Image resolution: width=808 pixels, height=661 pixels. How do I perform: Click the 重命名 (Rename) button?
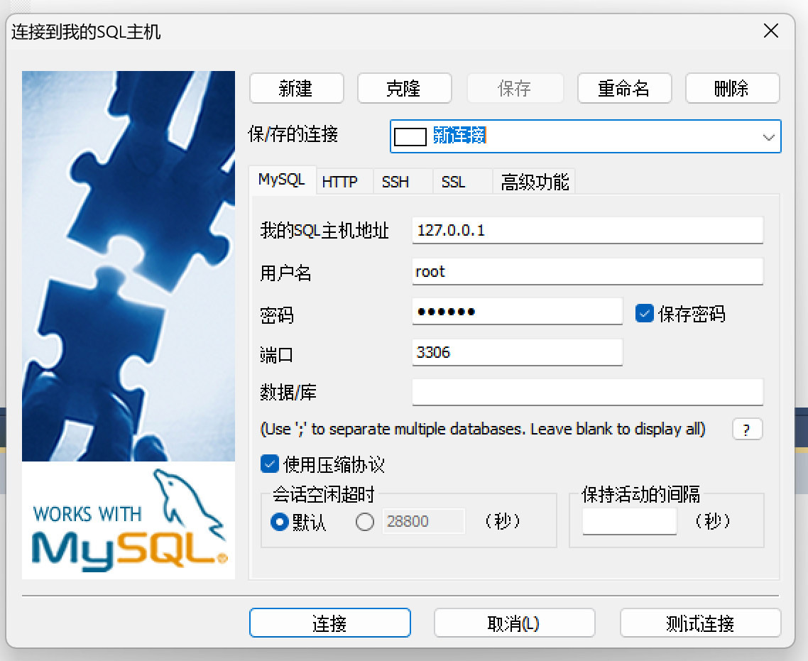pyautogui.click(x=625, y=88)
